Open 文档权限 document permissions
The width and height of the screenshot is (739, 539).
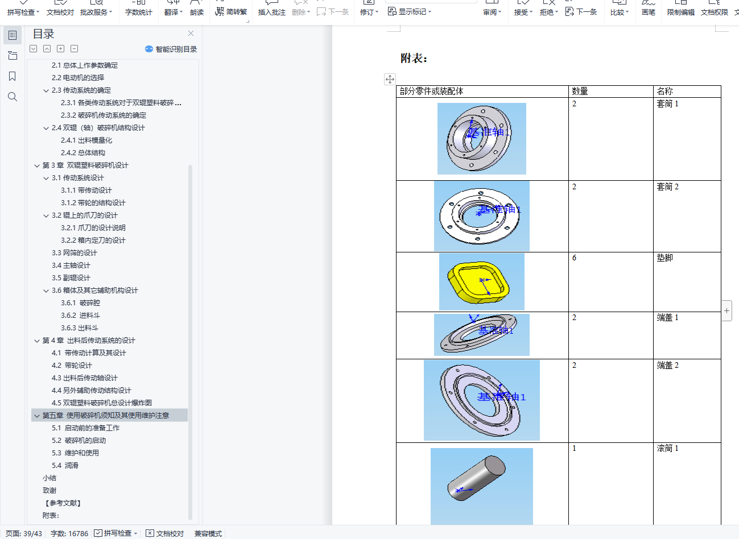pos(715,12)
